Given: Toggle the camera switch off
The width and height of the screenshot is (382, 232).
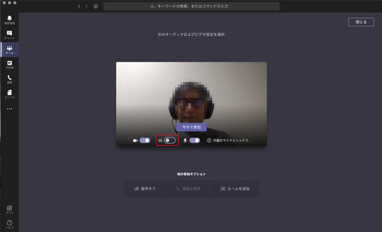Looking at the screenshot, I should 145,141.
